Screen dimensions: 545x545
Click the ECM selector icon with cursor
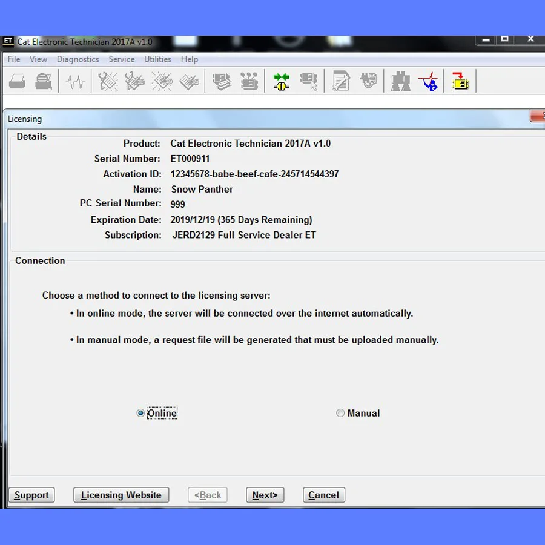[x=309, y=82]
